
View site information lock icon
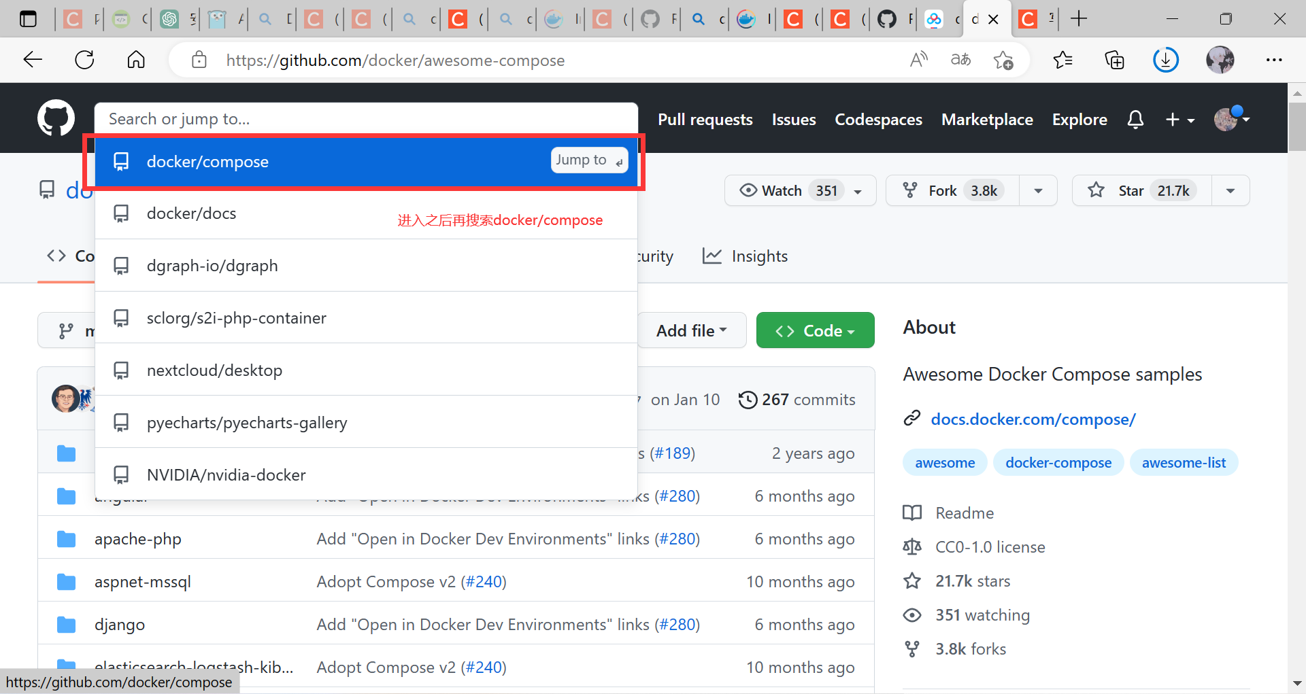[x=199, y=60]
